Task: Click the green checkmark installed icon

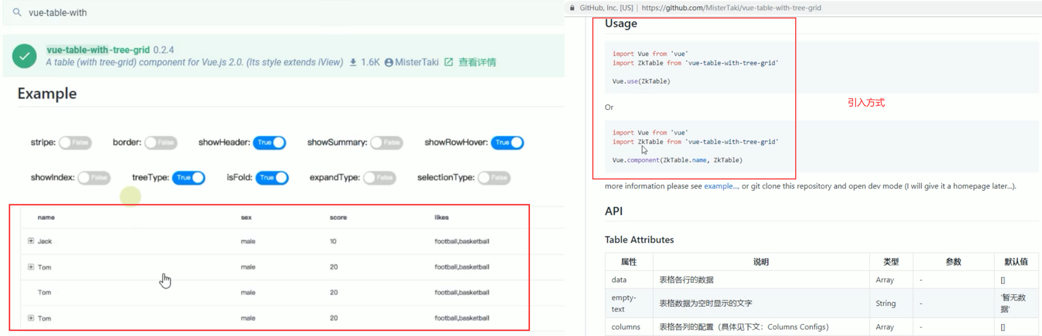Action: [x=24, y=56]
